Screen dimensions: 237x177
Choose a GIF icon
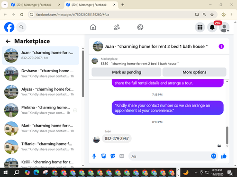(122, 156)
